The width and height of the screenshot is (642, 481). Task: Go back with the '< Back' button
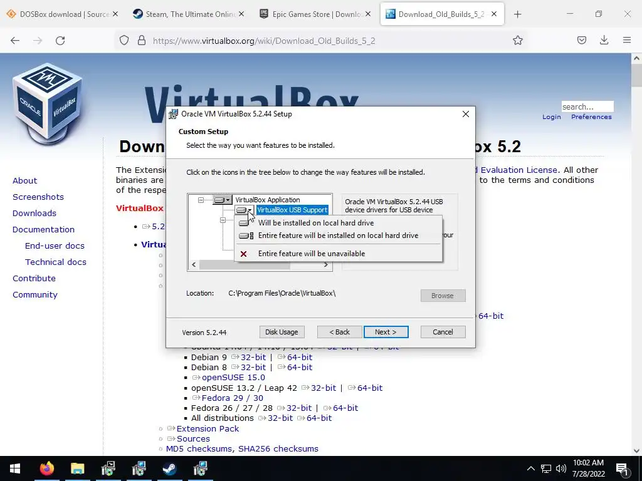(339, 332)
